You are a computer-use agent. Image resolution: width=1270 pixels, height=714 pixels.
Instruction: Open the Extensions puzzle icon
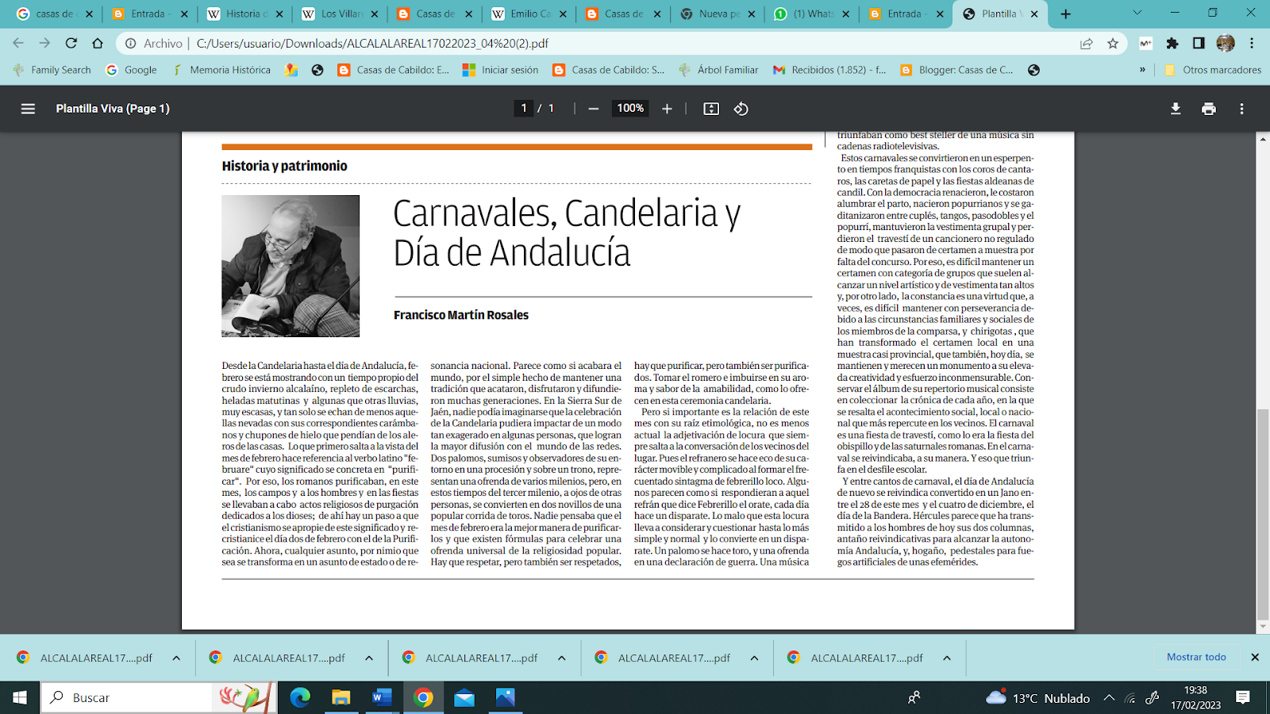coord(1172,44)
